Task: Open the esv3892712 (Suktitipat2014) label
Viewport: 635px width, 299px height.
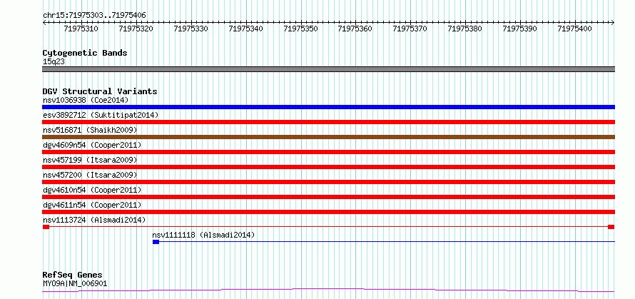Action: click(101, 115)
